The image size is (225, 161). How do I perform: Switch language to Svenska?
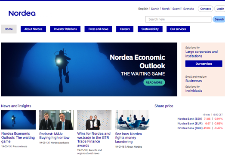[188, 9]
